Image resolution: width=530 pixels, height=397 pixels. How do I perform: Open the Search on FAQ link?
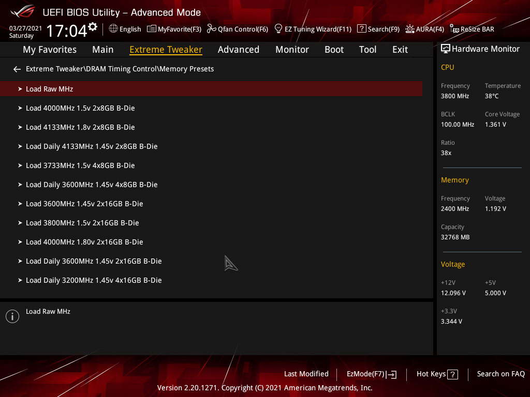500,374
